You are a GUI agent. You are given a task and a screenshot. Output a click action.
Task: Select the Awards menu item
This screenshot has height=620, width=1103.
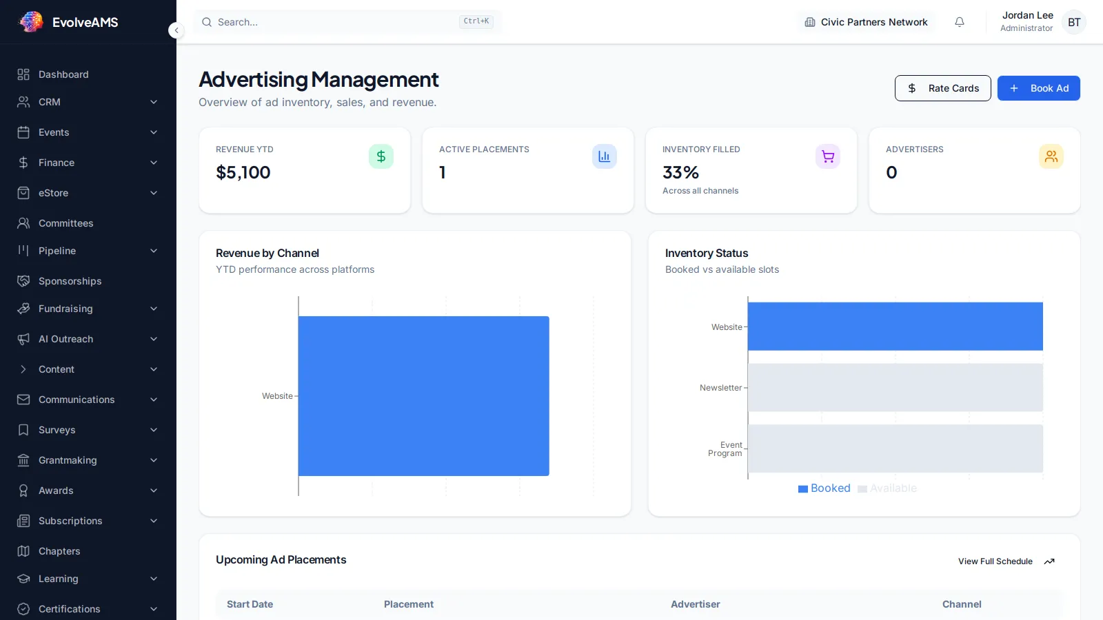[x=88, y=490]
